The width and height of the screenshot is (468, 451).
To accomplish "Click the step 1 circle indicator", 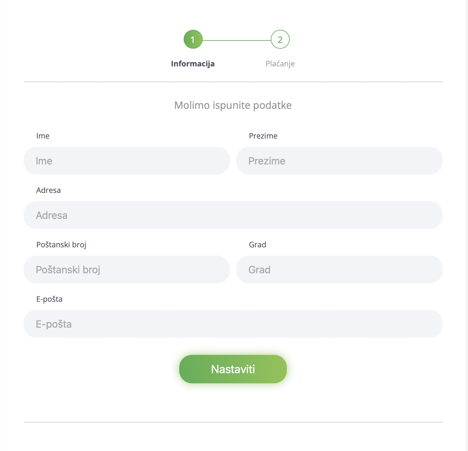I will 193,40.
